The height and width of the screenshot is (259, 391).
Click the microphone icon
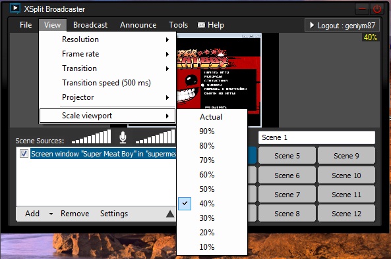(x=123, y=137)
